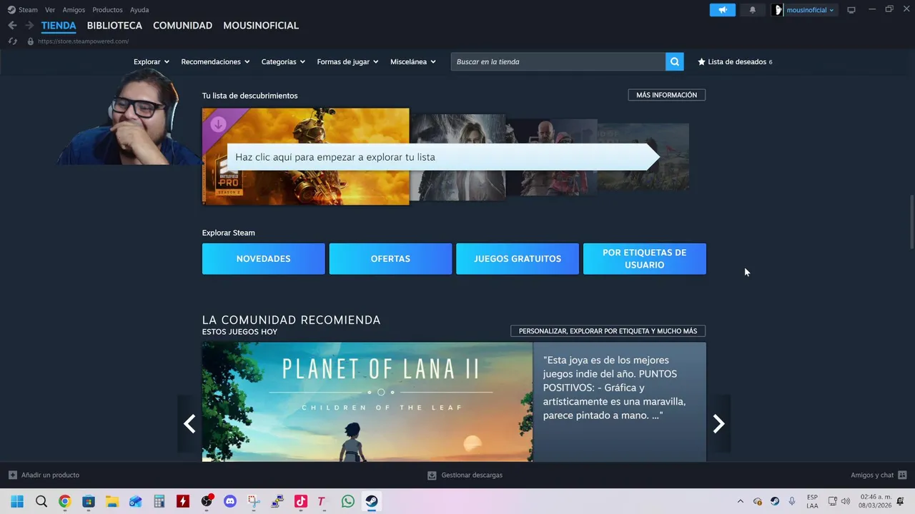Open Planet of Lana II artwork
915x514 pixels.
point(367,402)
